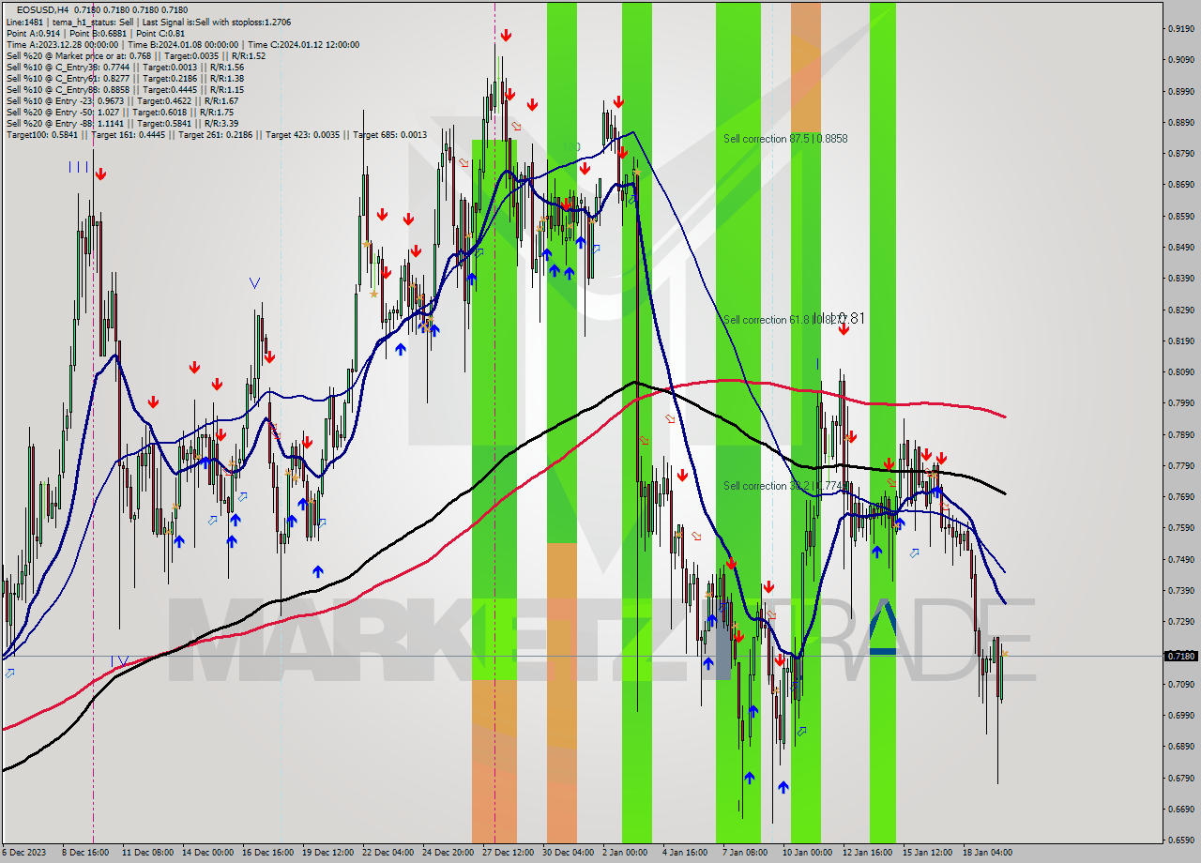This screenshot has height=863, width=1201.
Task: Click the 0.6890 price axis label
Action: pyautogui.click(x=1180, y=747)
